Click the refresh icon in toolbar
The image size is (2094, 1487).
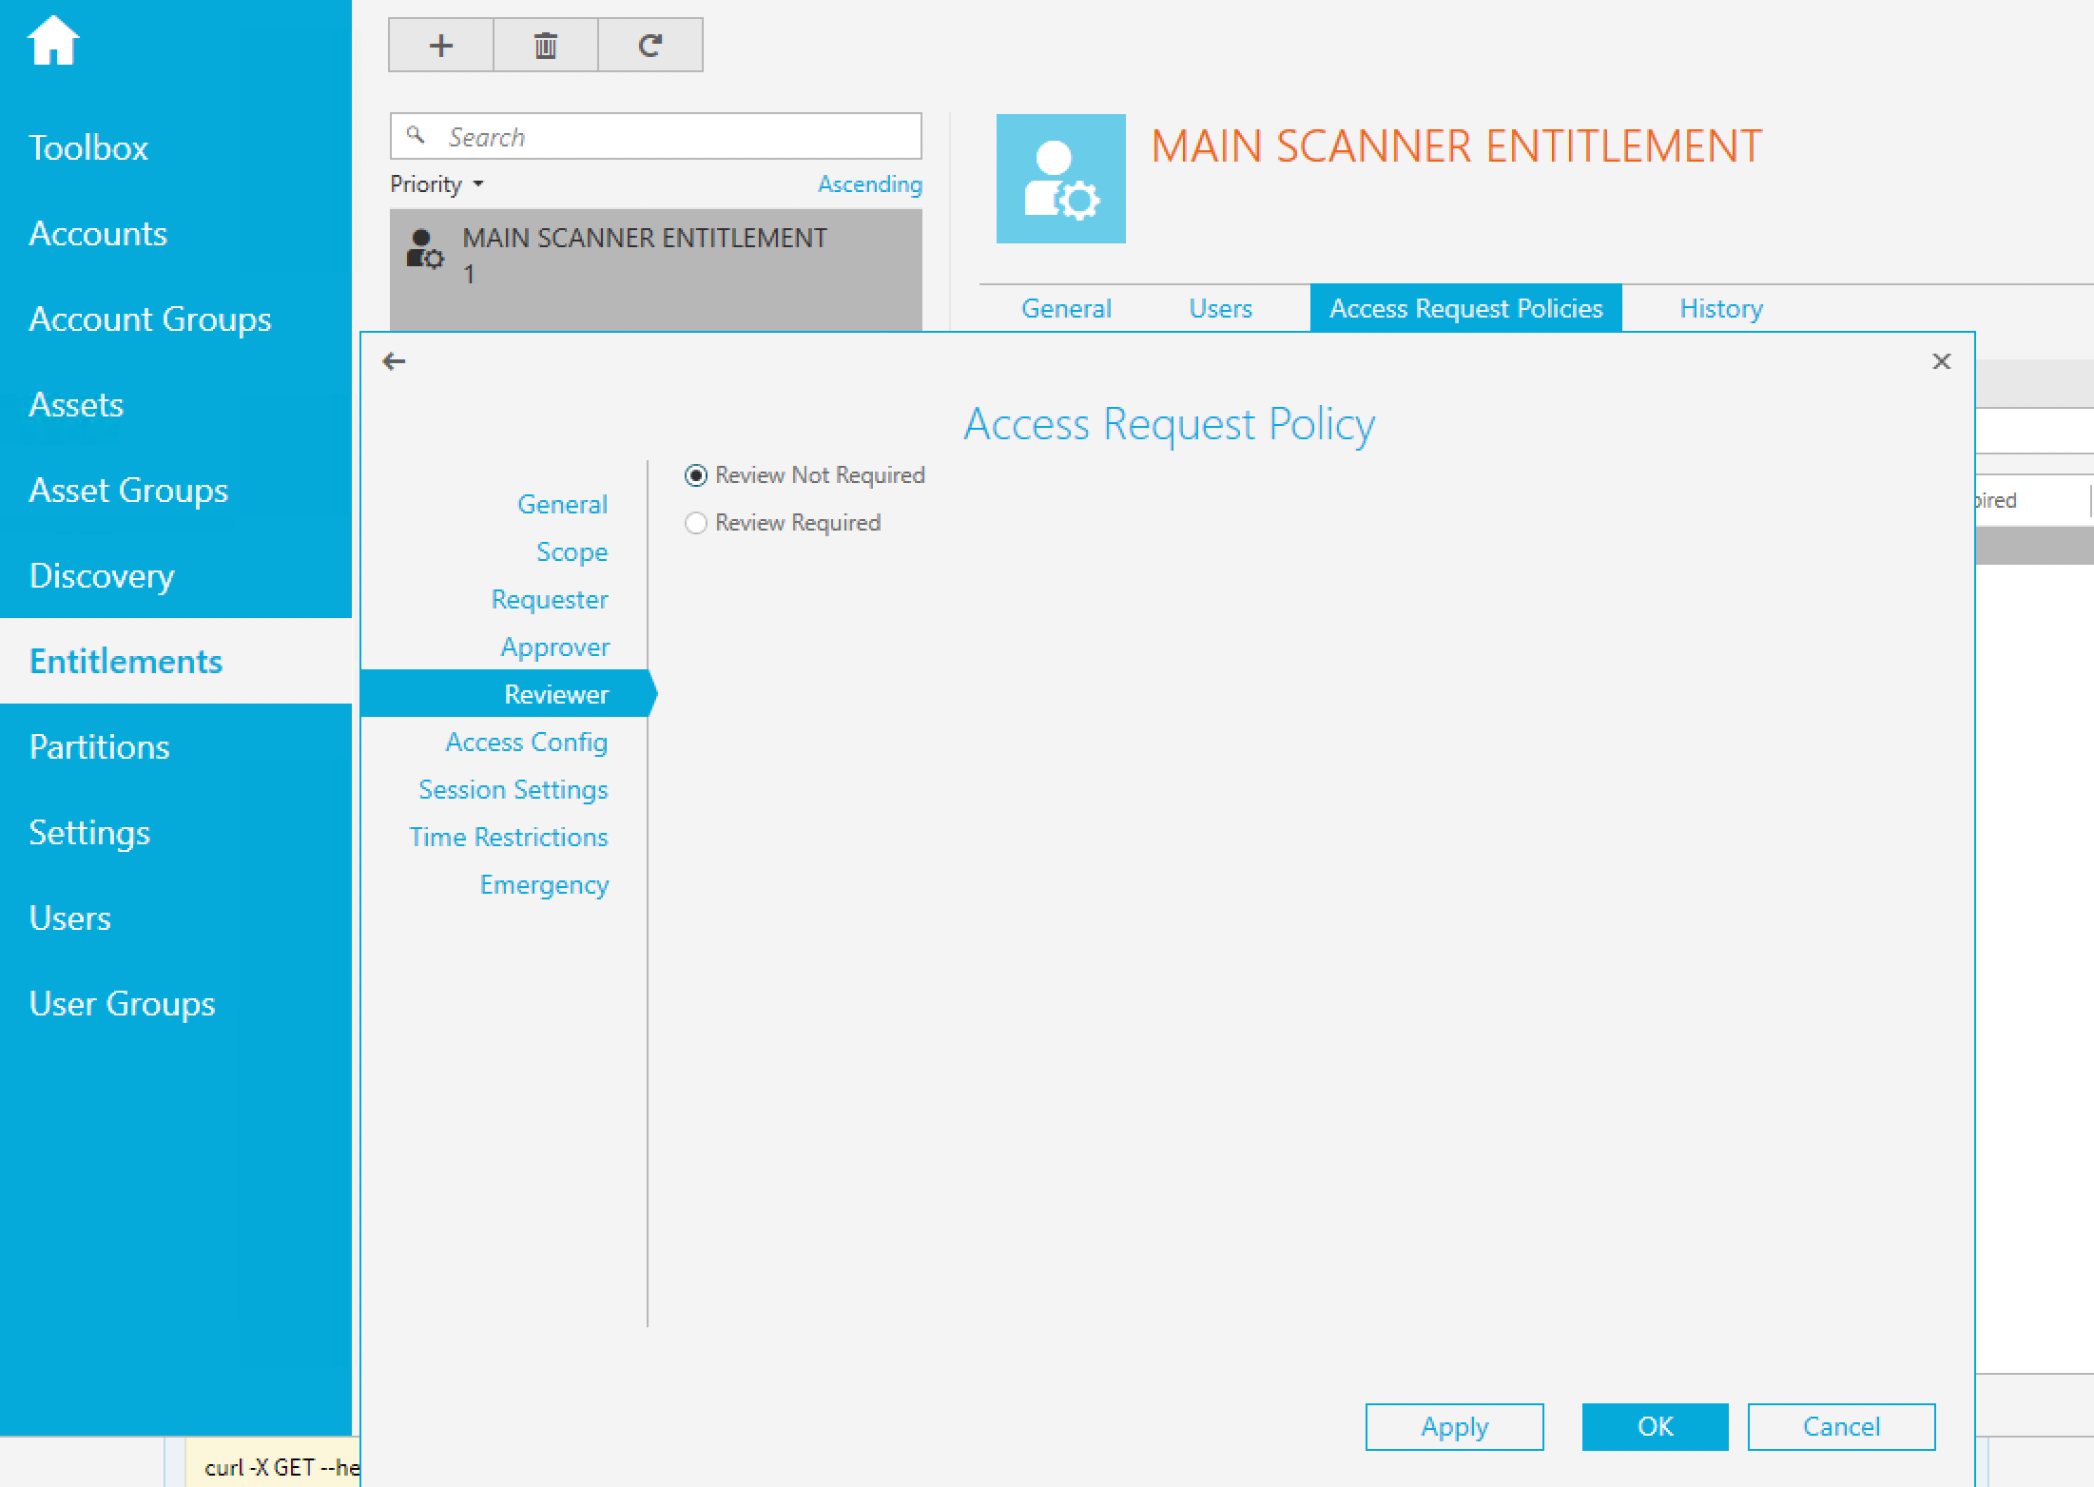point(650,45)
